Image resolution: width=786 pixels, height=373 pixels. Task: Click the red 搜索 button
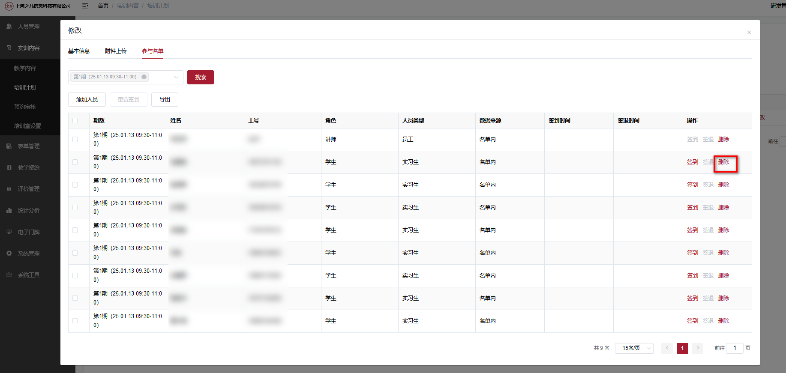[x=201, y=77]
